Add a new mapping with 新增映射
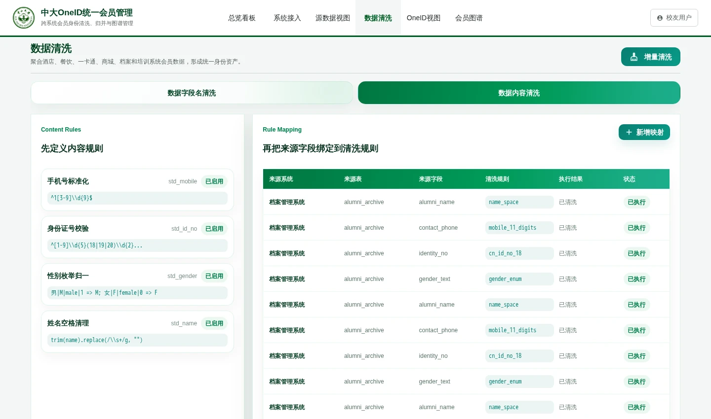The image size is (711, 419). [644, 132]
